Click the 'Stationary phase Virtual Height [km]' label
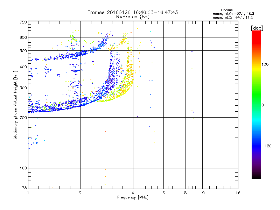Screen dimensions: 280x210 pyautogui.click(x=15, y=105)
